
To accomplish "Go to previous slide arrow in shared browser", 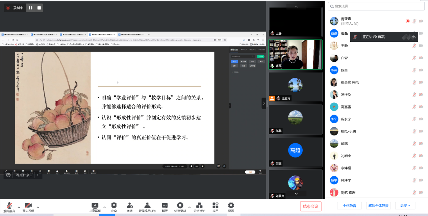I will coord(191,166).
